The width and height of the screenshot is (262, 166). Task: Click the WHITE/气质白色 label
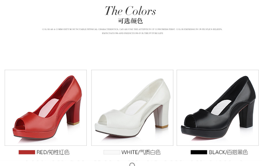[x=141, y=152]
